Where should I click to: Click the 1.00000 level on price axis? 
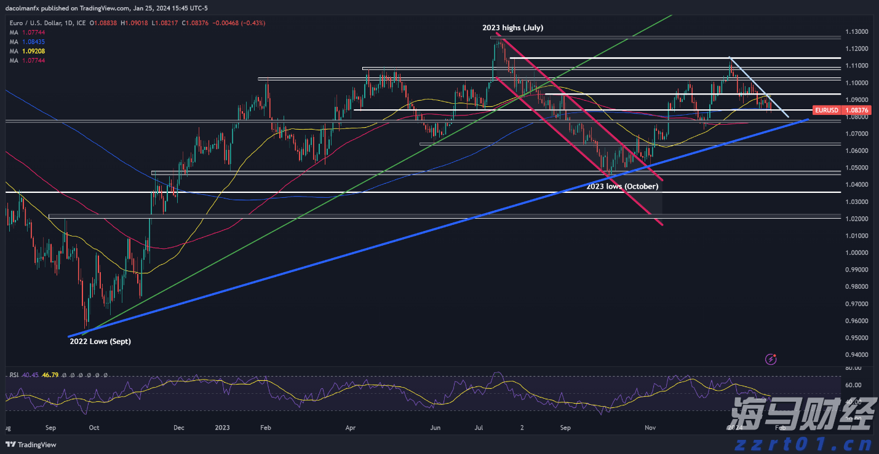tap(856, 253)
